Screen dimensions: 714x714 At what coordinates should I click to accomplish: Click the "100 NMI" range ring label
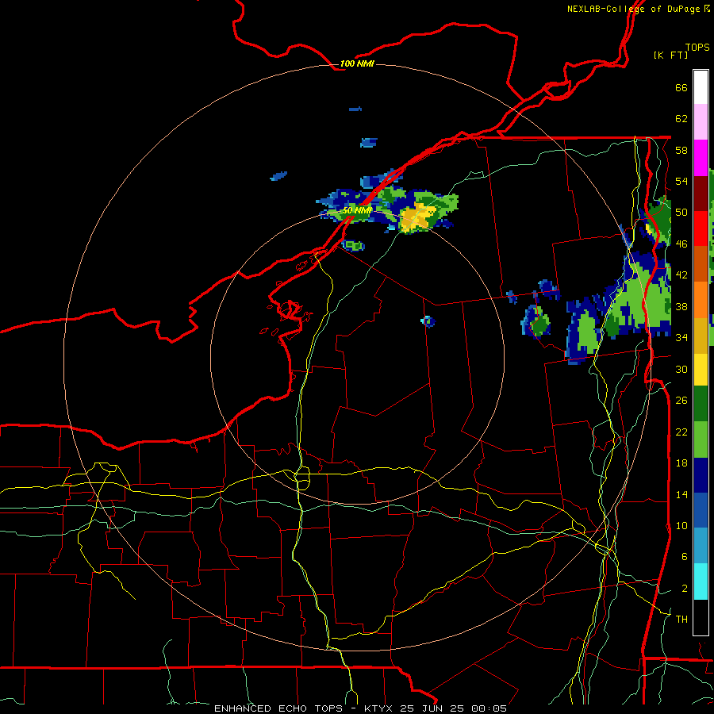click(x=357, y=63)
